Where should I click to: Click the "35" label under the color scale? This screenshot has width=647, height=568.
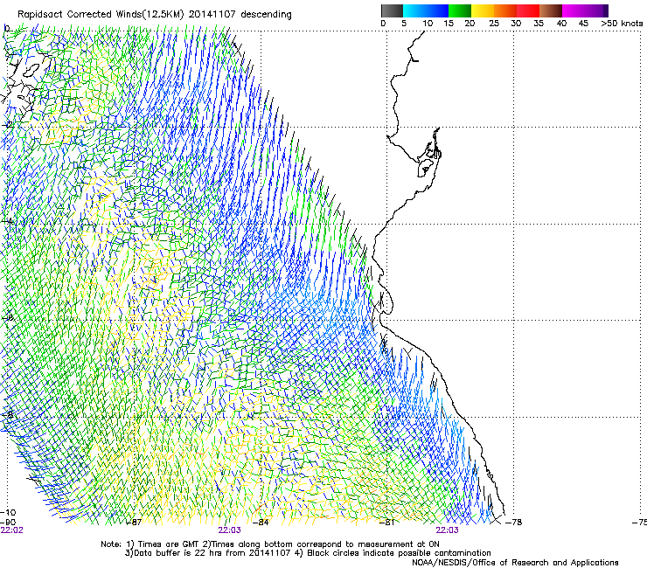click(539, 24)
